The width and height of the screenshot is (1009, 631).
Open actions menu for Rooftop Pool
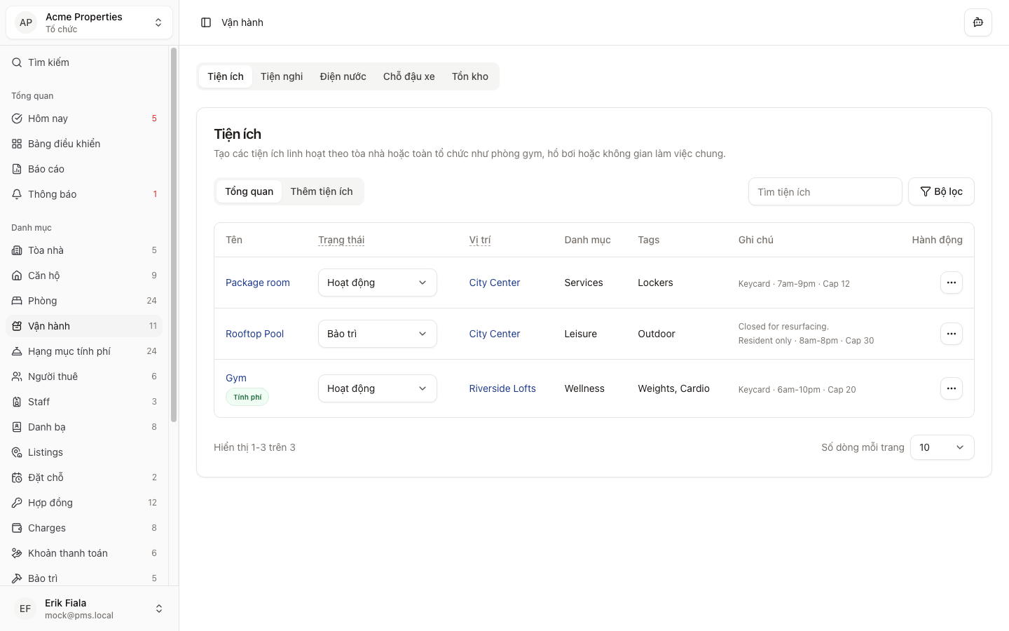click(x=951, y=334)
